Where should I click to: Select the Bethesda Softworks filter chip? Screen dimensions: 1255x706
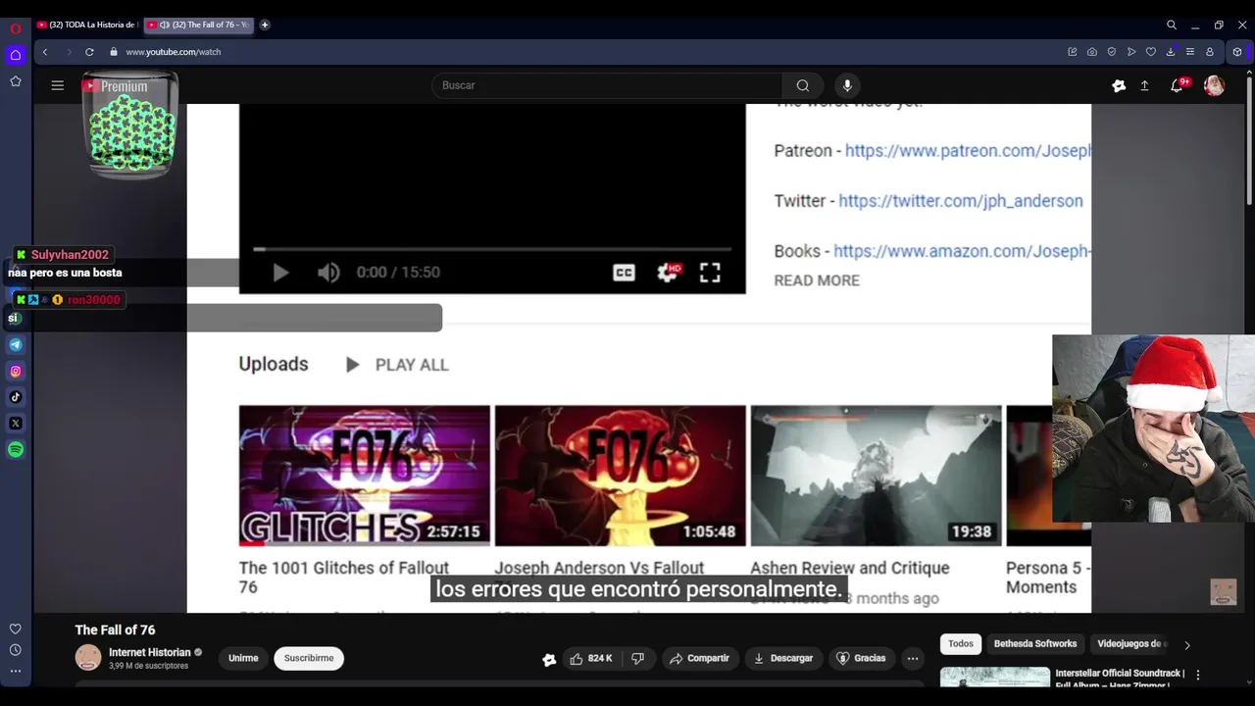click(1035, 644)
